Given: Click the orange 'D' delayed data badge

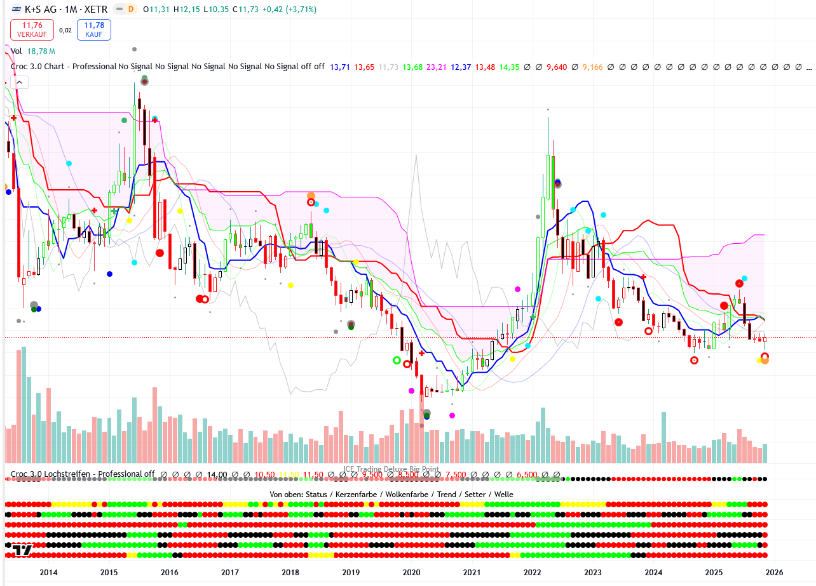Looking at the screenshot, I should click(131, 10).
